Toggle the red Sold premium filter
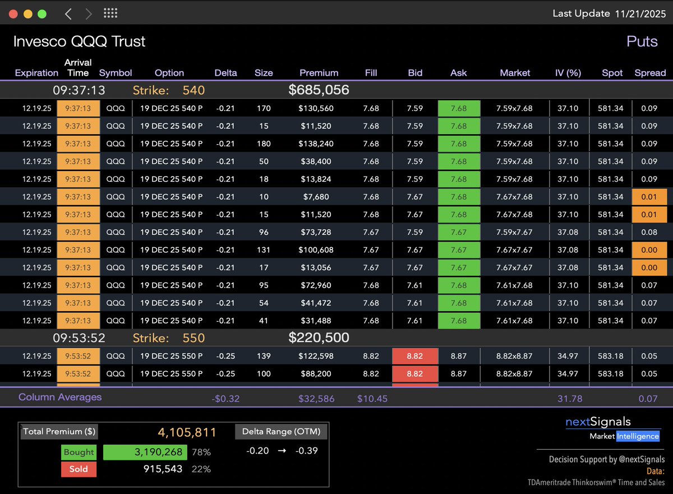This screenshot has width=673, height=494. [79, 469]
